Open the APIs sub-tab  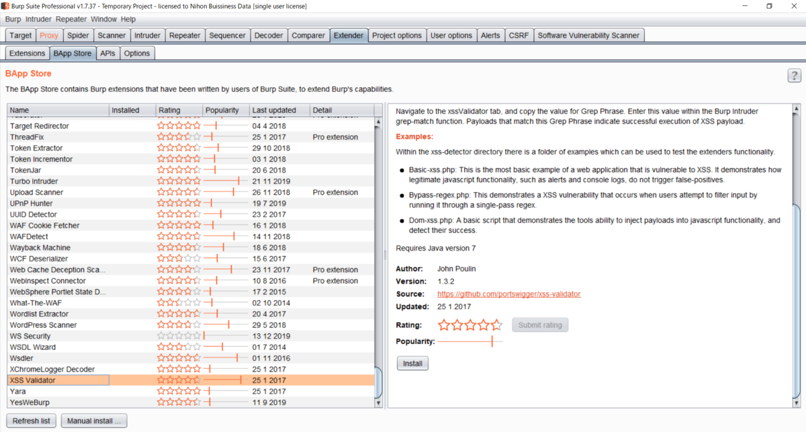107,53
